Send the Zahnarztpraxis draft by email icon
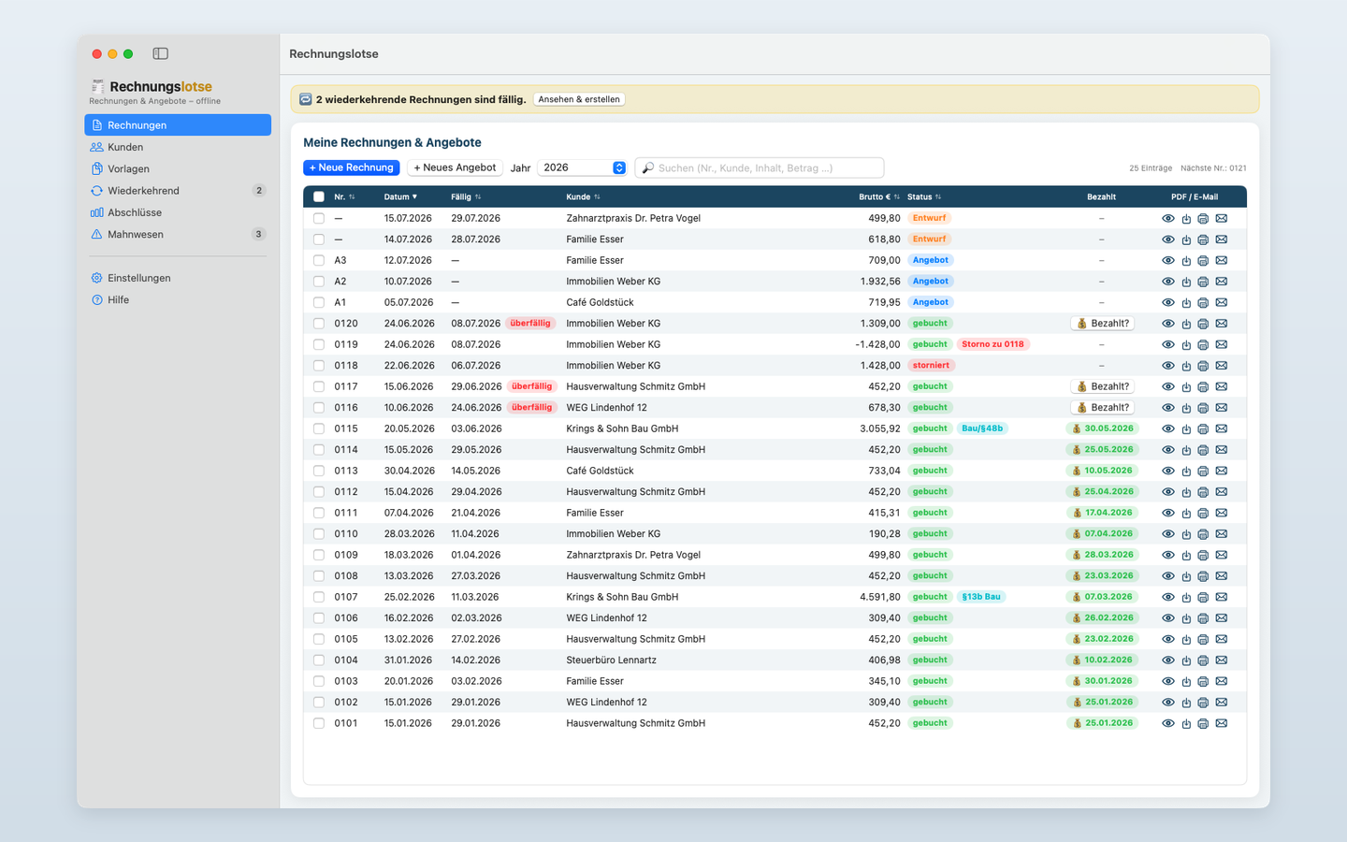This screenshot has height=842, width=1347. 1221,218
